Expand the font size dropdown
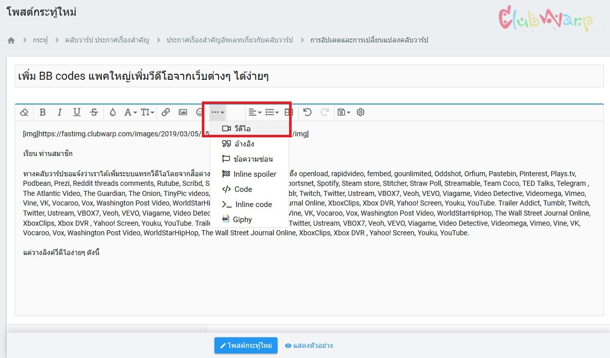610x358 pixels. click(x=147, y=112)
